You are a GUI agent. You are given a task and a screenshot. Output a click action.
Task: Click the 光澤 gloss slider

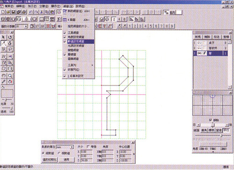click(x=7, y=100)
